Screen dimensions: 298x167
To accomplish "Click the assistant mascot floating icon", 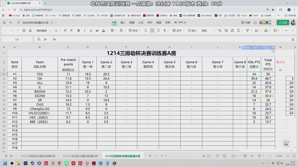I will 286,143.
